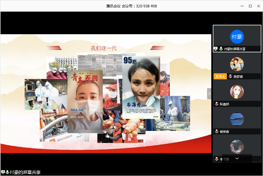Click the muted microphone icon beside 陆逸然
263x176 pixels.
[x=216, y=104]
